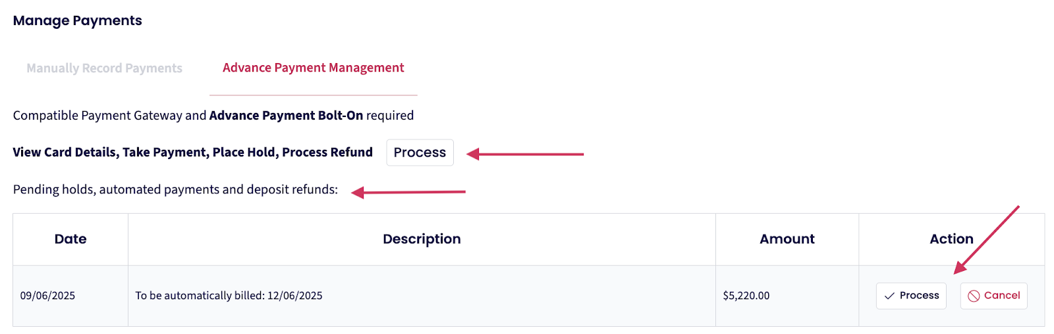Click the circle-slash icon on Cancel
1054x334 pixels.
click(974, 296)
